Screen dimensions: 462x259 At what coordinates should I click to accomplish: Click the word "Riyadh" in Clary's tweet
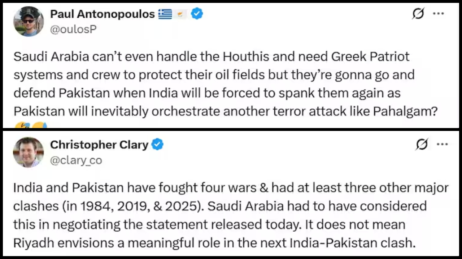[33, 243]
